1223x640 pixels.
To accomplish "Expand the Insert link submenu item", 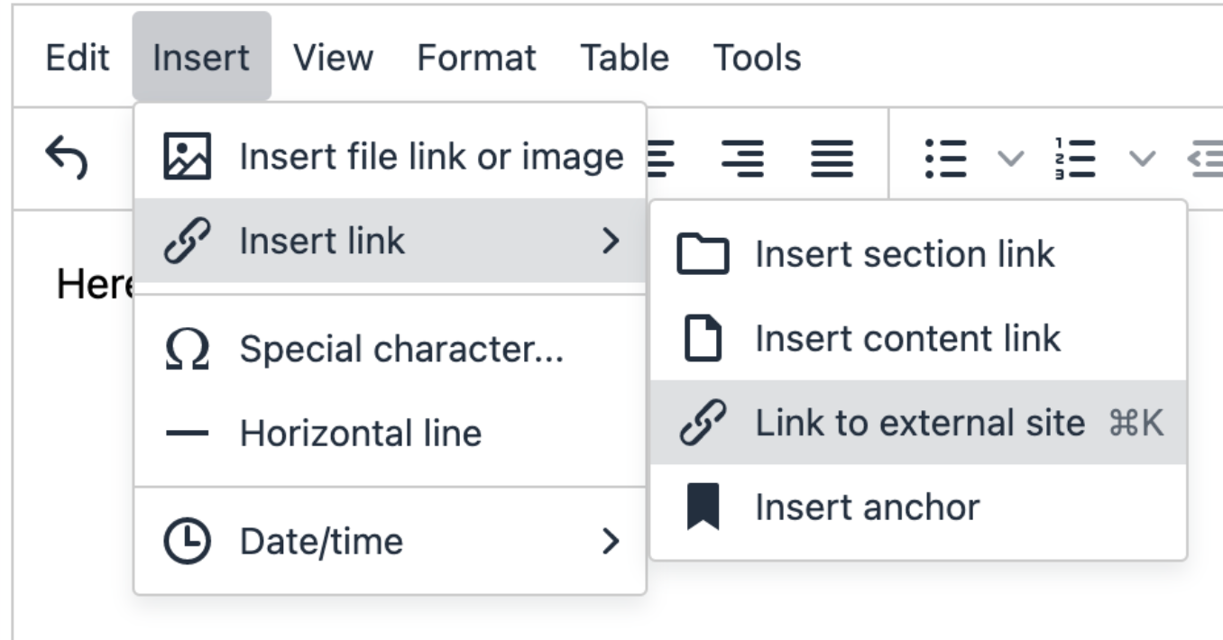I will coord(390,241).
